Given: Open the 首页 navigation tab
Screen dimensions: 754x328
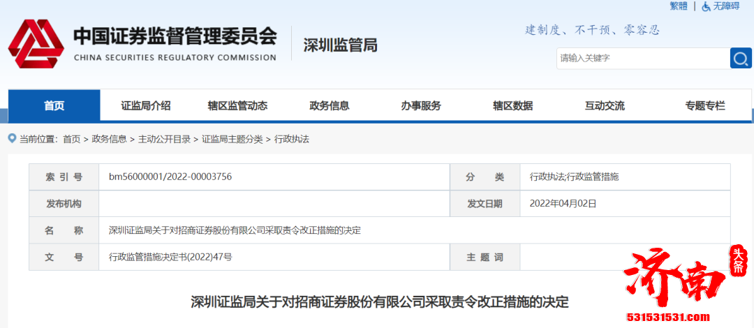Looking at the screenshot, I should 54,106.
